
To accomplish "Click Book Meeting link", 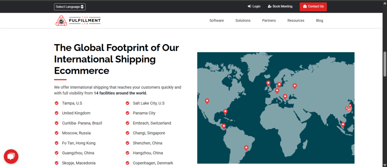I will (x=280, y=6).
